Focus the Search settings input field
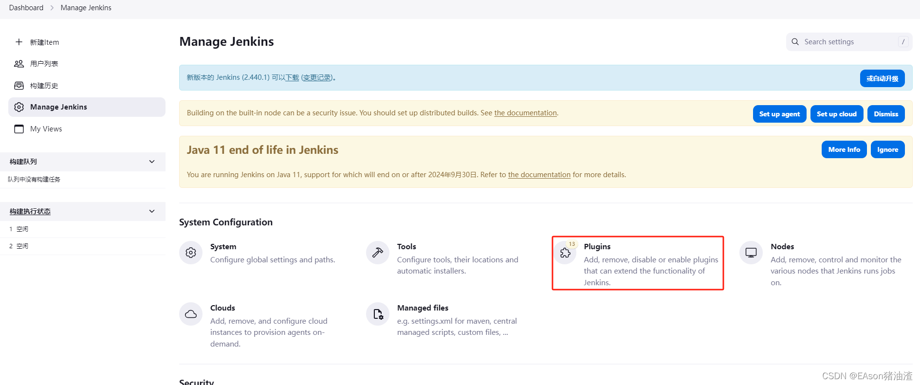 click(x=849, y=42)
